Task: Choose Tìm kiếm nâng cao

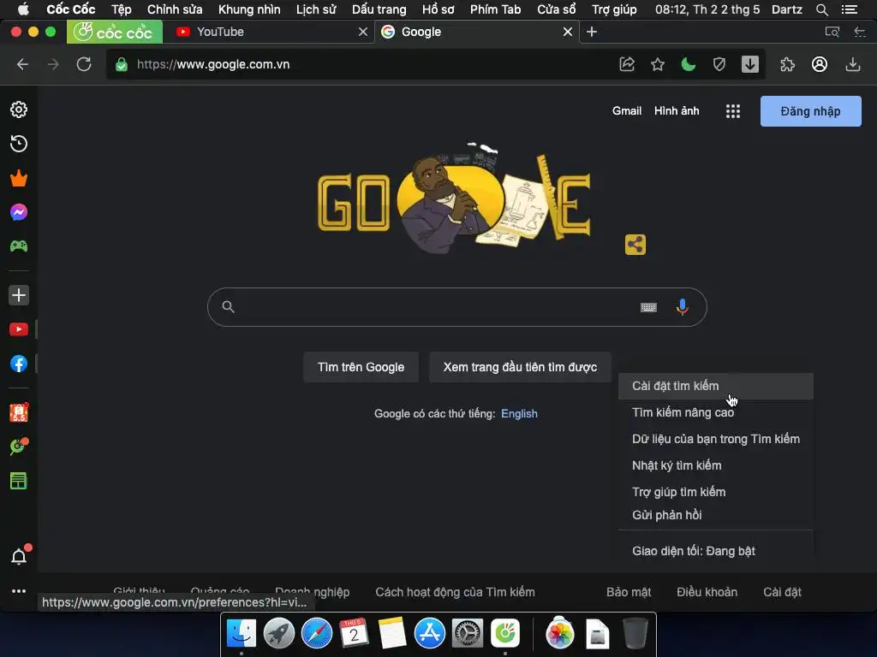Action: [x=716, y=412]
